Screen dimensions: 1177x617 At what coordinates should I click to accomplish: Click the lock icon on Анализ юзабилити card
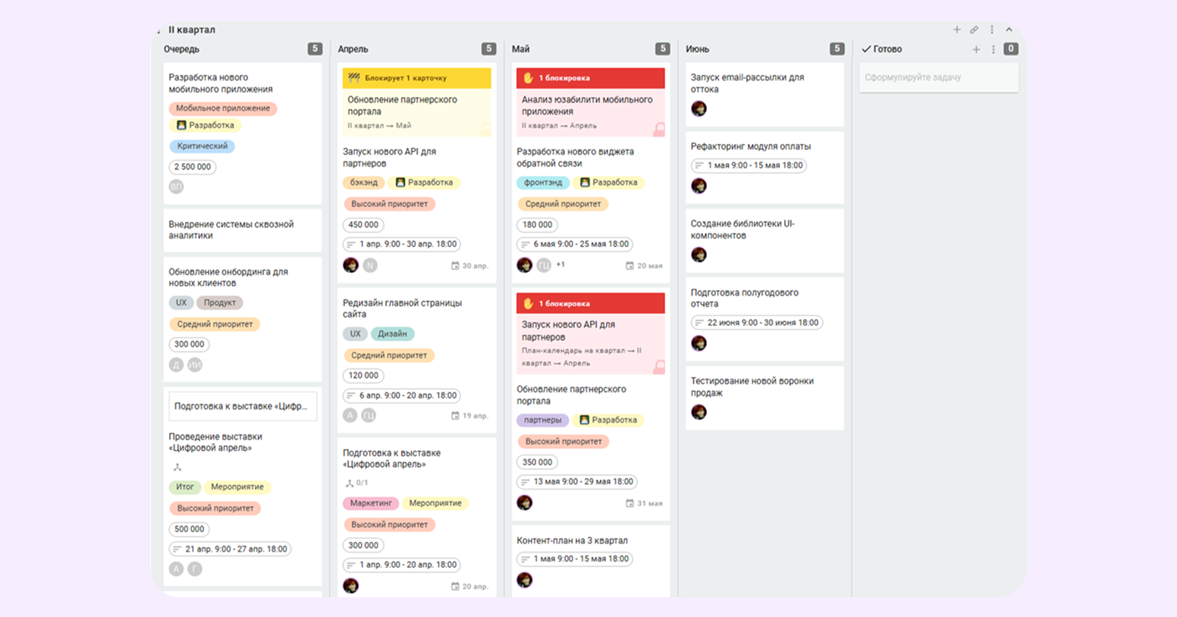point(659,130)
